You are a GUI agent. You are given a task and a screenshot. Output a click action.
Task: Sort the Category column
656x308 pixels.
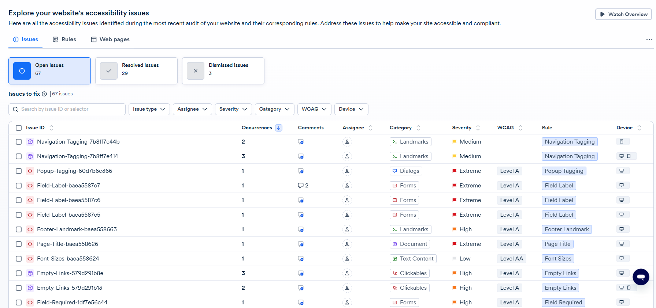418,128
